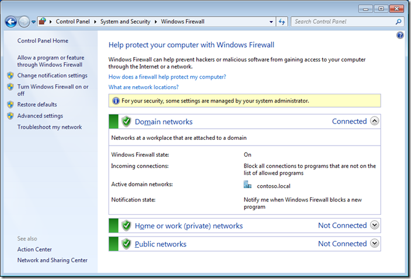Collapse the Domain networks section
This screenshot has height=279, width=411.
[x=375, y=121]
